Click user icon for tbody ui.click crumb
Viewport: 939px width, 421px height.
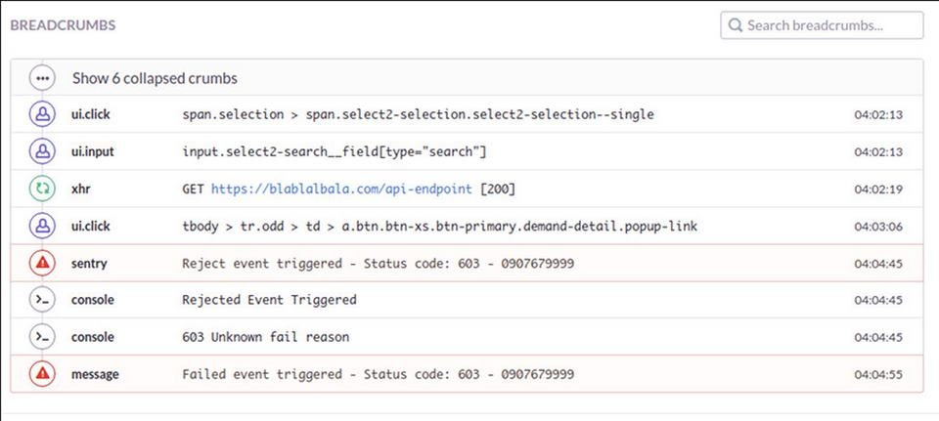(42, 227)
